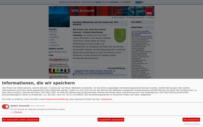This screenshot has height=127, width=203.
Task: Open the SPD Südpfalz link
Action: pos(119,18)
